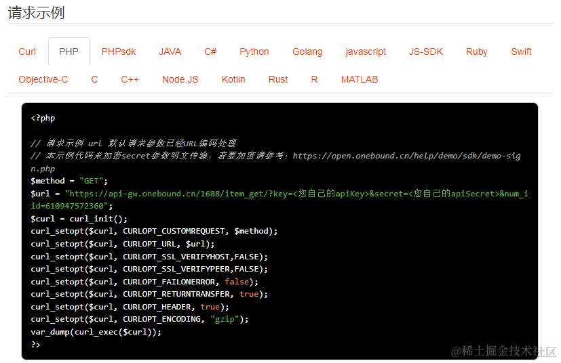561x363 pixels.
Task: Click the 请求示例 heading
Action: (36, 13)
